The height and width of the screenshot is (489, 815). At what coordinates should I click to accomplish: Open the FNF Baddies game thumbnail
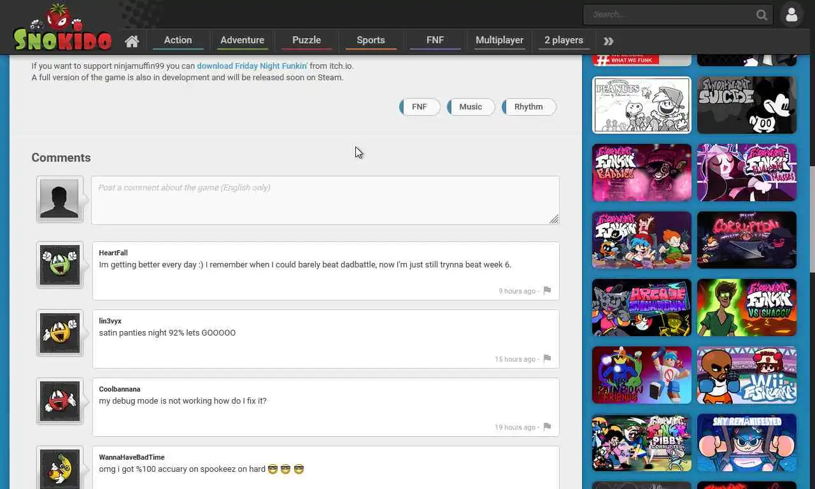tap(642, 173)
